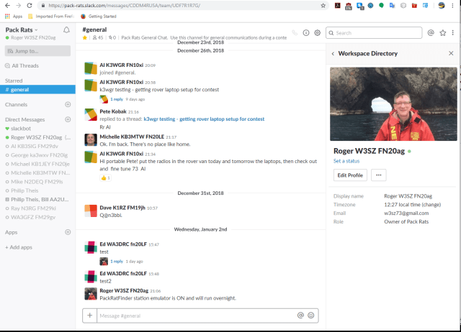The image size is (461, 332).
Task: Open George ka3wxv FN20ig conversation
Action: click(x=37, y=155)
